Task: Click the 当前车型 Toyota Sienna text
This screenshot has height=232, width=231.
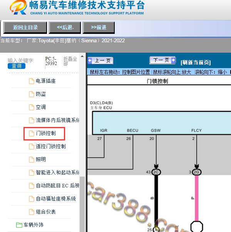Action: 63,40
